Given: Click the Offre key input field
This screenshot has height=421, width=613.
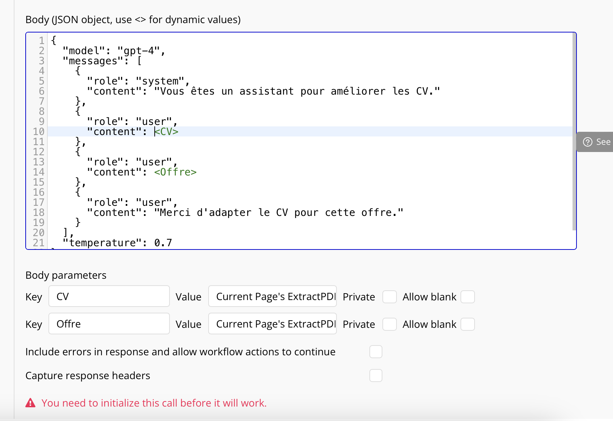Looking at the screenshot, I should [109, 324].
